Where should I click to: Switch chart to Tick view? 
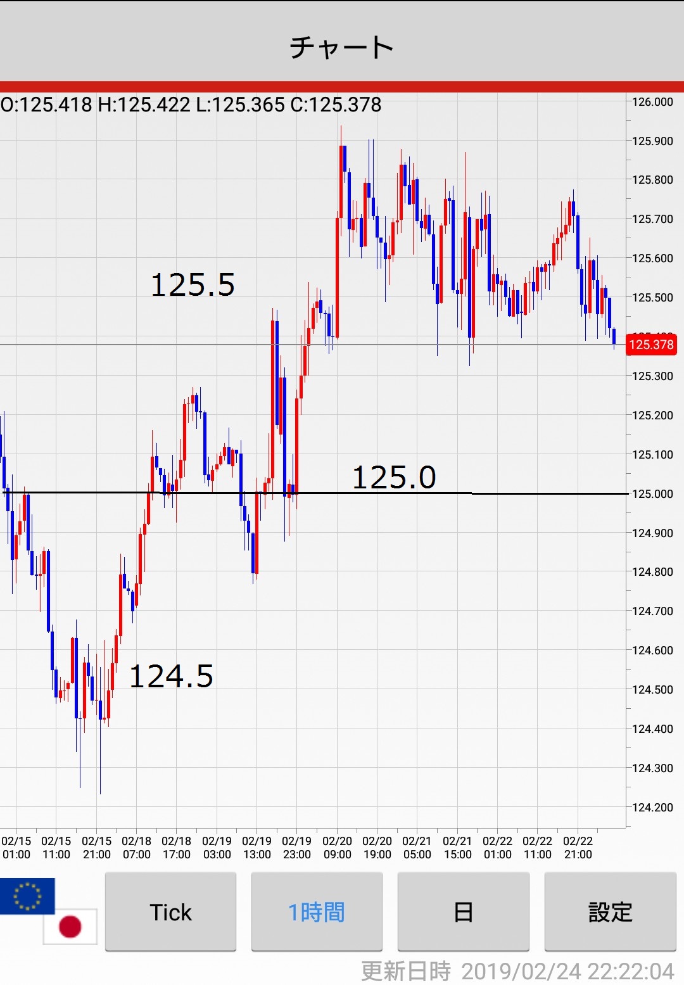pyautogui.click(x=170, y=912)
